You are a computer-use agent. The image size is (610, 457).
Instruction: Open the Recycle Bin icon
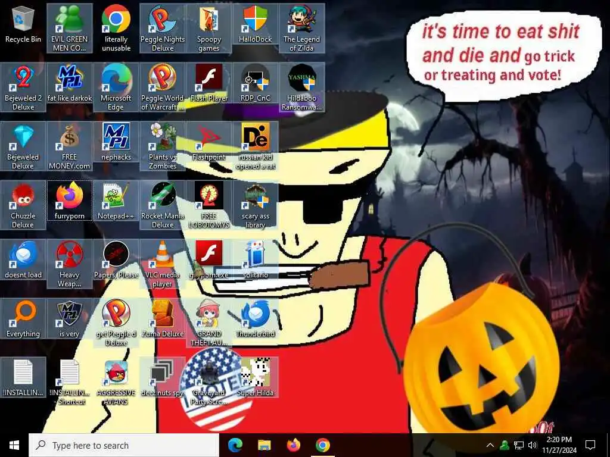click(x=23, y=25)
